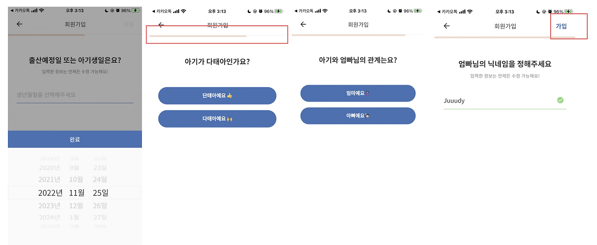Tap the signup progress bar on the 다태아 screen

point(217,35)
